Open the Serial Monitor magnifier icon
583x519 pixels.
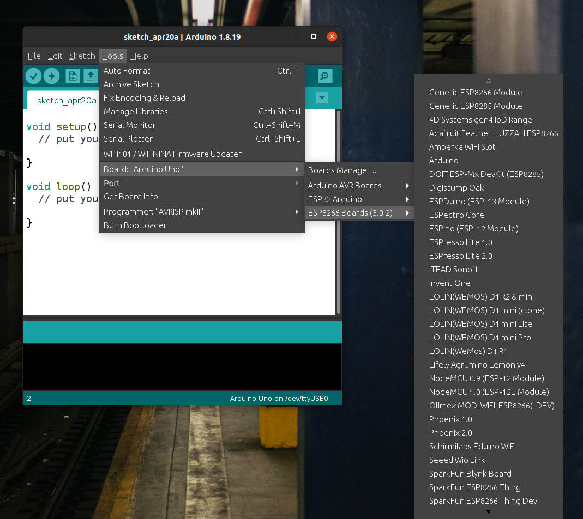[325, 76]
